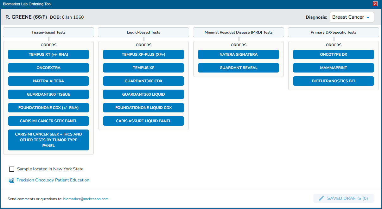Viewport: 382px width, 209px height.
Task: Select CARIS MI CANCER SEEK PANEL
Action: (48, 121)
